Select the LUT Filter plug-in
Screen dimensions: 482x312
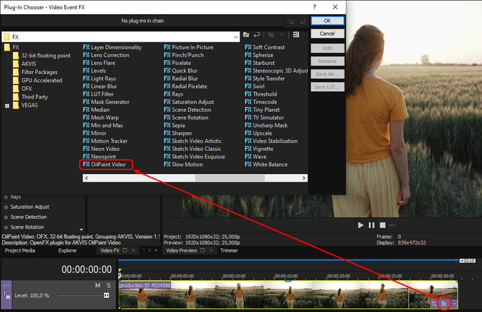pyautogui.click(x=98, y=94)
